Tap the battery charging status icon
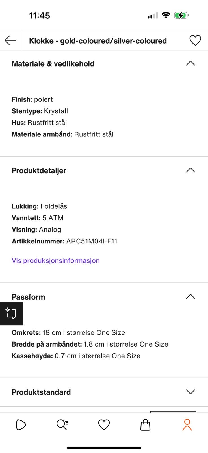The height and width of the screenshot is (453, 208). 181,15
